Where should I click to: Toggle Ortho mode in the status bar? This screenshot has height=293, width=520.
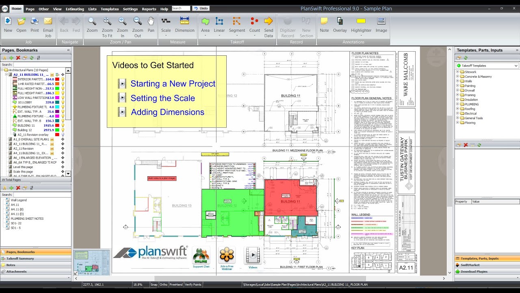(x=163, y=285)
